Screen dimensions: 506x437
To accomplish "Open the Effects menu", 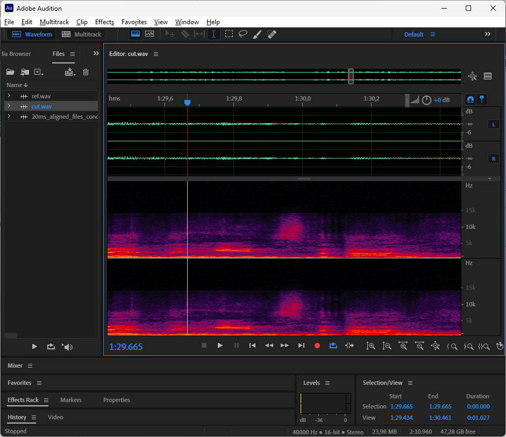I will (x=104, y=22).
